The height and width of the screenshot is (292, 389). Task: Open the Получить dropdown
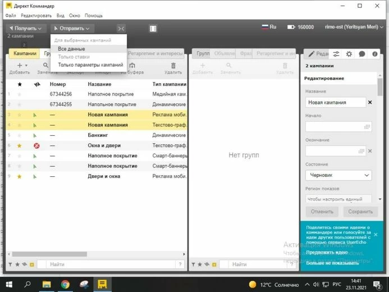click(x=26, y=28)
